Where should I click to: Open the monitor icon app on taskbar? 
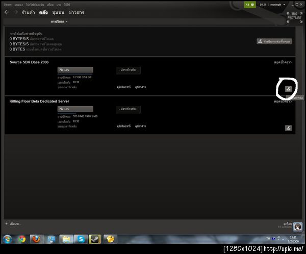[x=52, y=239]
